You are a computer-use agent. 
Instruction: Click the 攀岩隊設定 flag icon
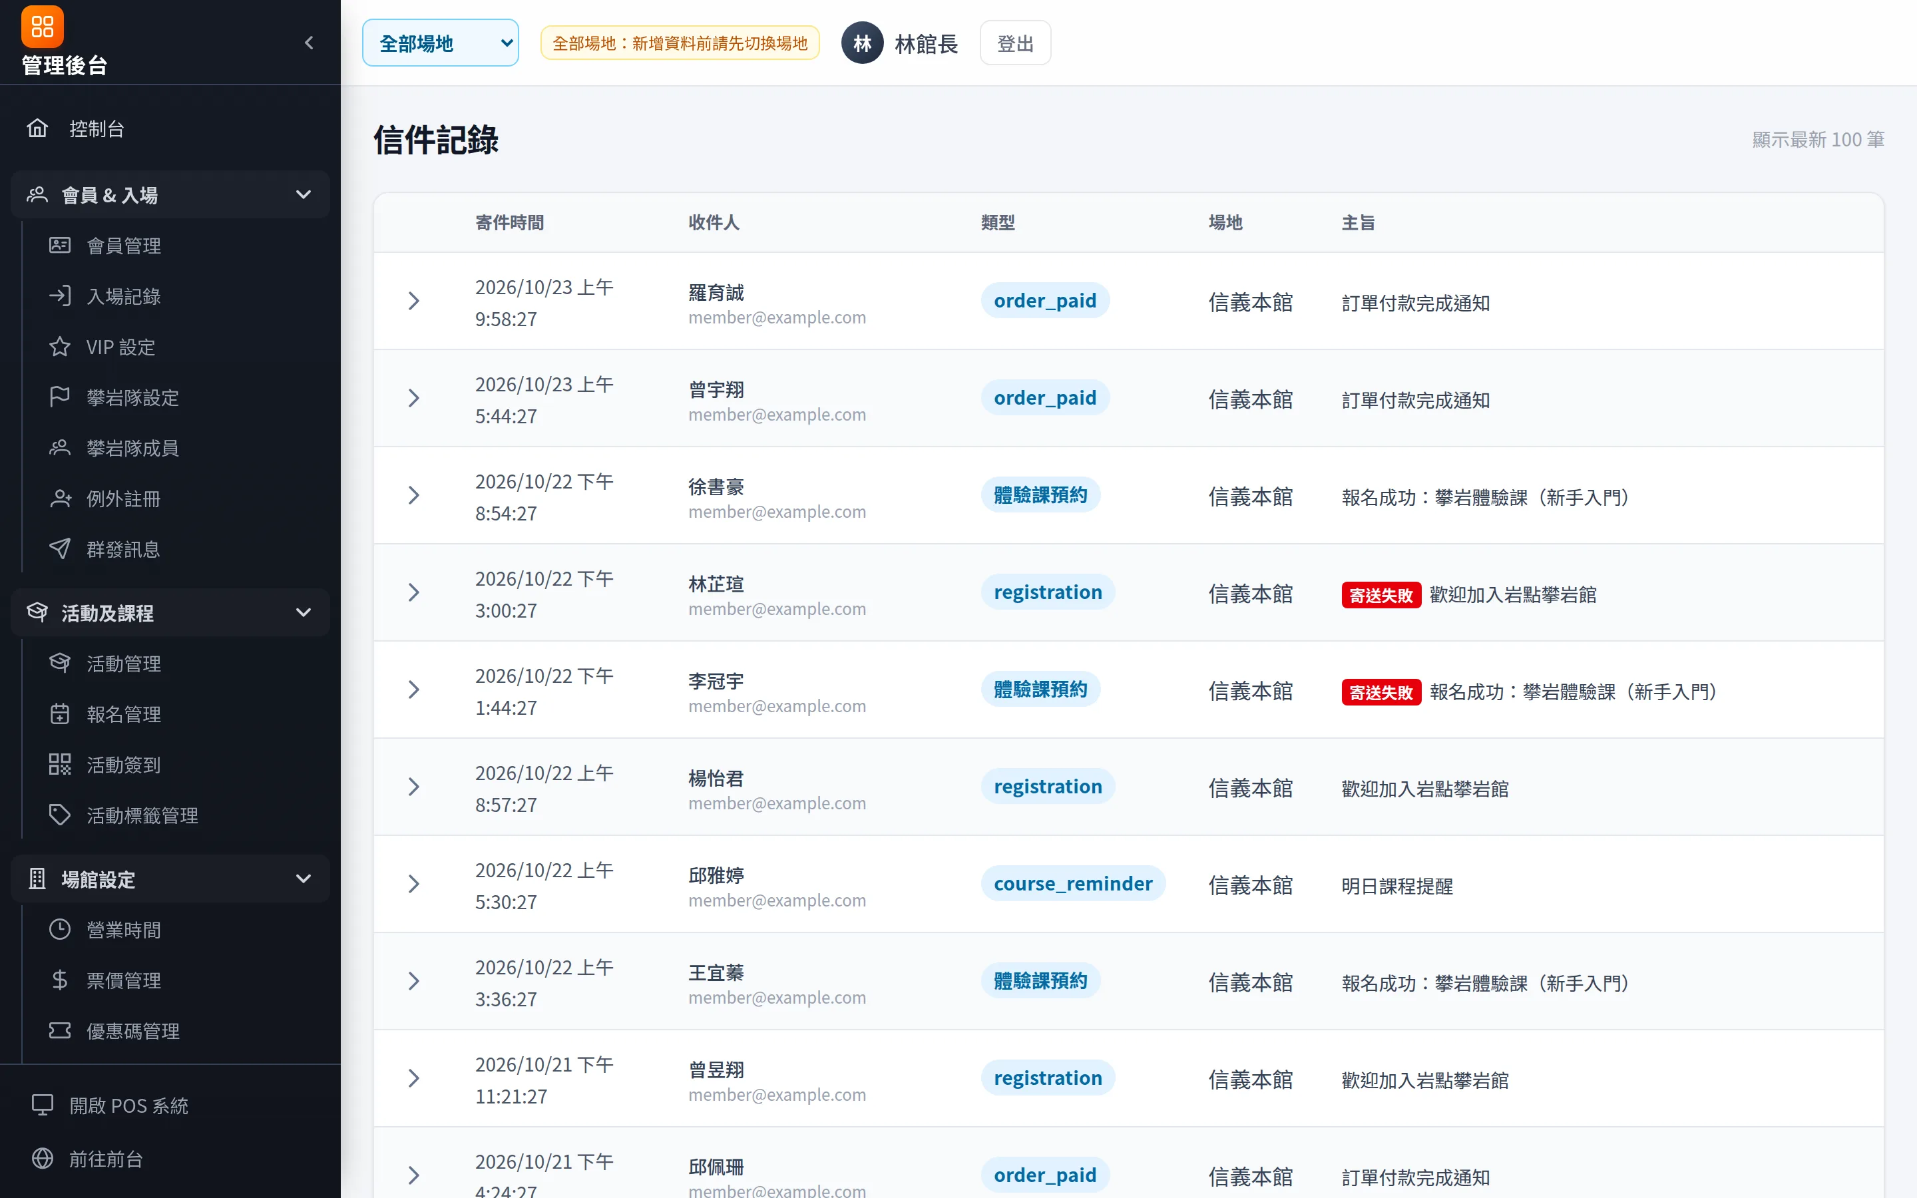(x=59, y=397)
